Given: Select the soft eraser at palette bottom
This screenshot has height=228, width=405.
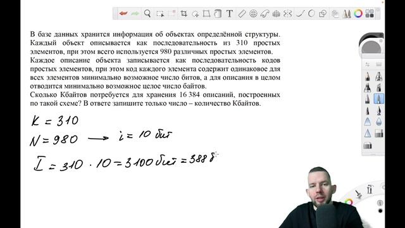Looking at the screenshot, I should coord(367,146).
